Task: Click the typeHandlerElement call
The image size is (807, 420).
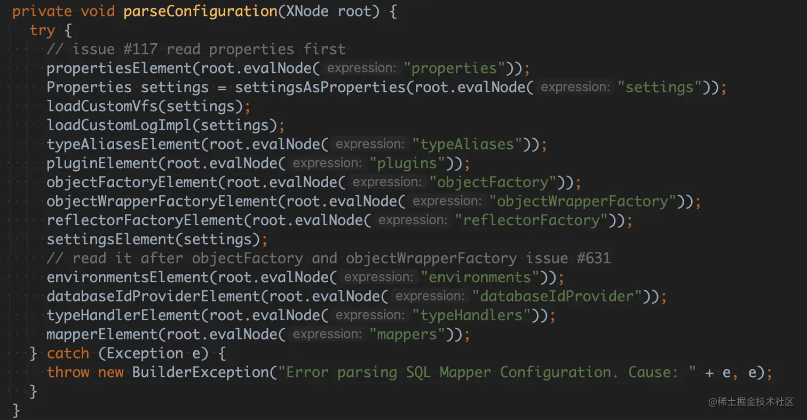Action: pyautogui.click(x=123, y=315)
